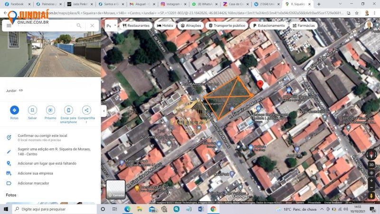Image resolution: width=380 pixels, height=214 pixels.
Task: Click the Próximo nearby icon
Action: pyautogui.click(x=50, y=110)
